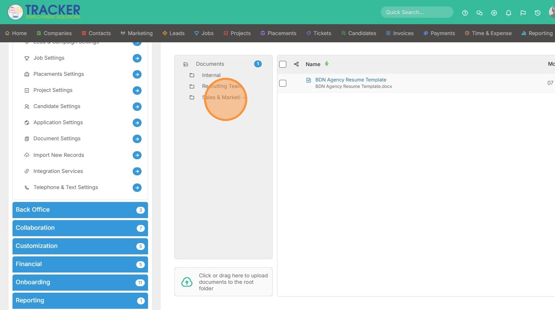
Task: Click the blue arrow beside Project Settings
Action: [x=137, y=90]
